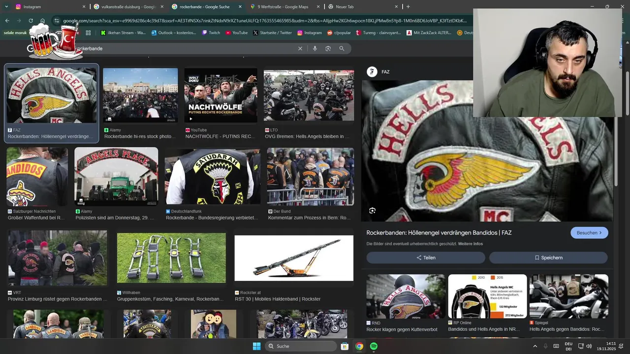Open the Bandidos Salzburger Nachrichten thumbnail
Screen dimensions: 630x354
(37, 177)
